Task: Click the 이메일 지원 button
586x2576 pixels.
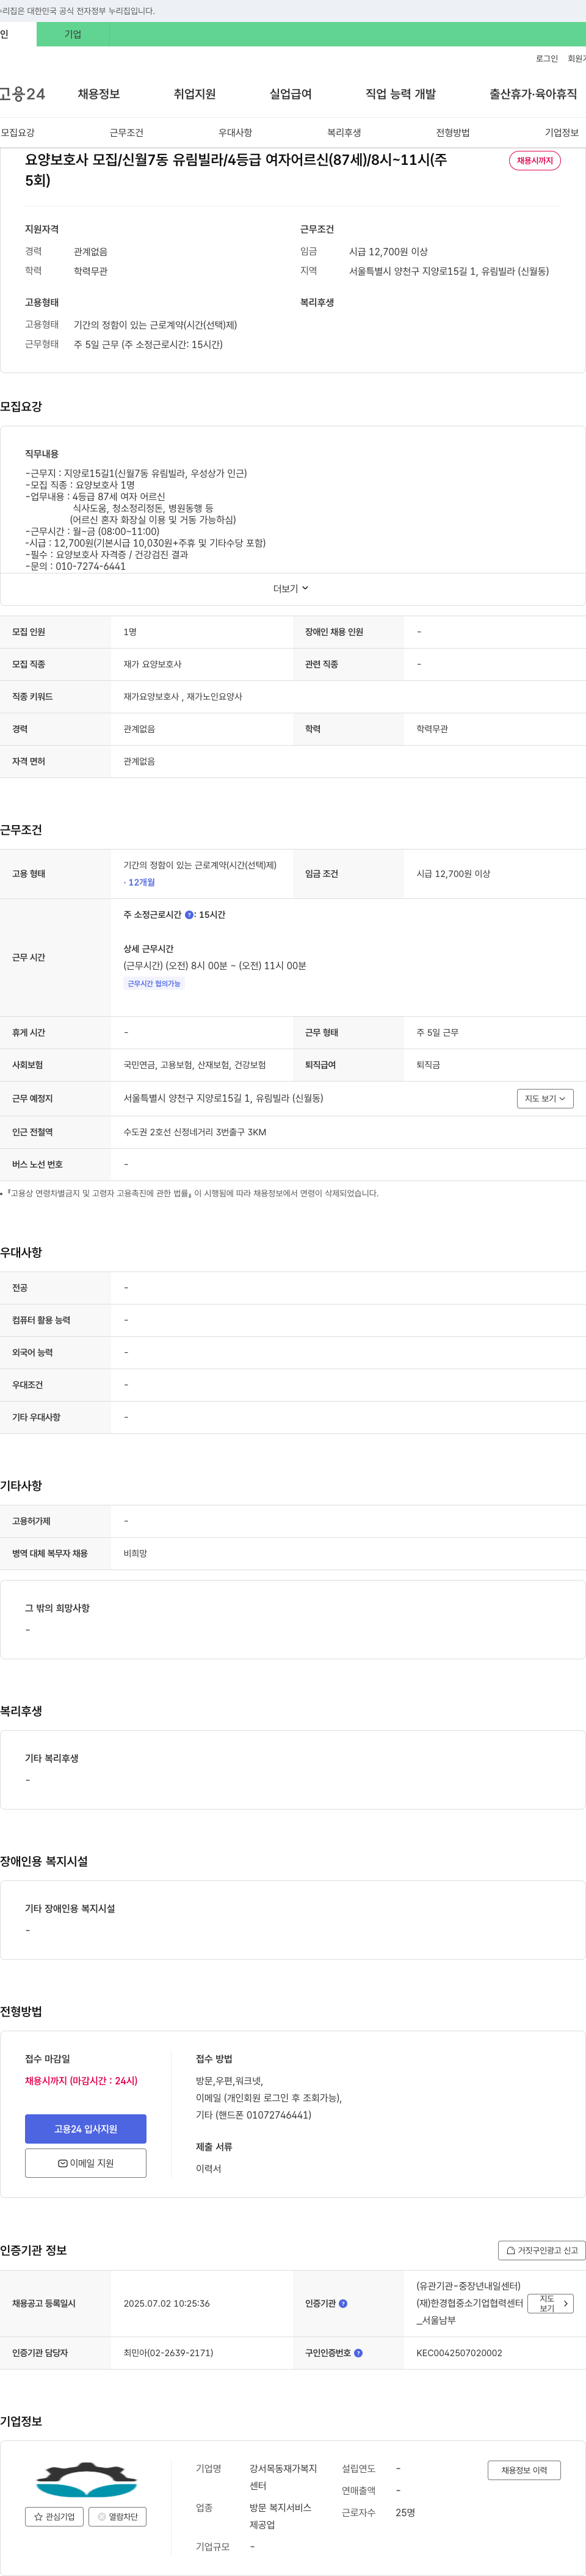Action: [x=86, y=2163]
